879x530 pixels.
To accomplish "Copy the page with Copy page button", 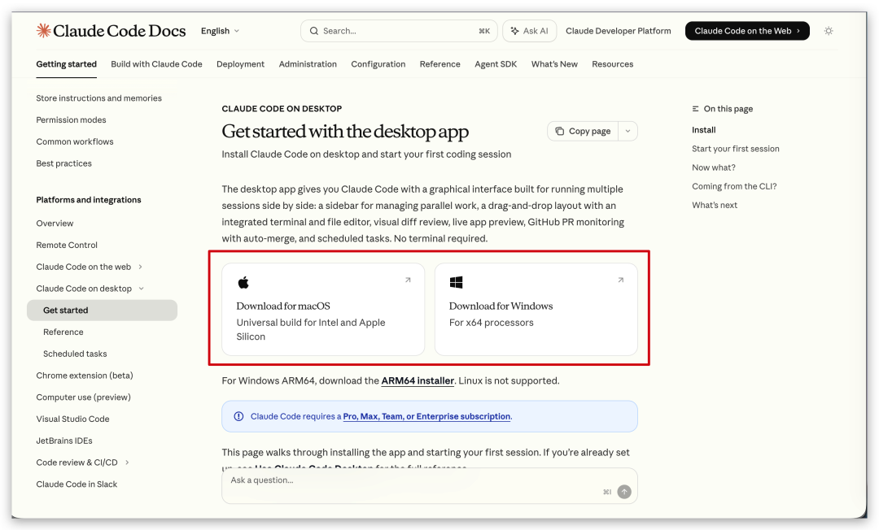I will [583, 131].
